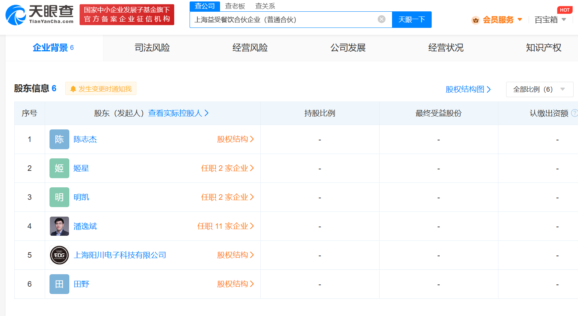Screen dimensions: 578x316
Task: Open the 公司发展 tab
Action: pos(348,48)
